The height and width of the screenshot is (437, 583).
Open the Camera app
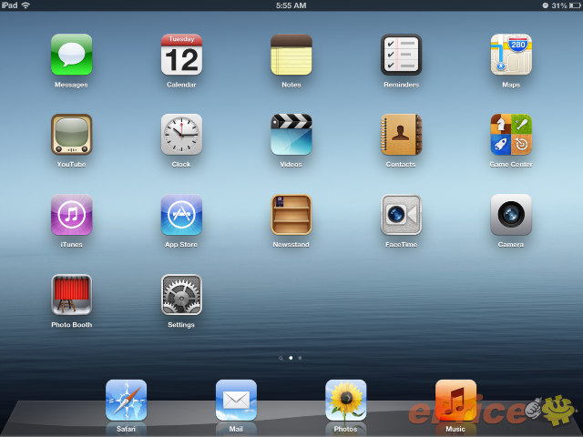tap(511, 215)
